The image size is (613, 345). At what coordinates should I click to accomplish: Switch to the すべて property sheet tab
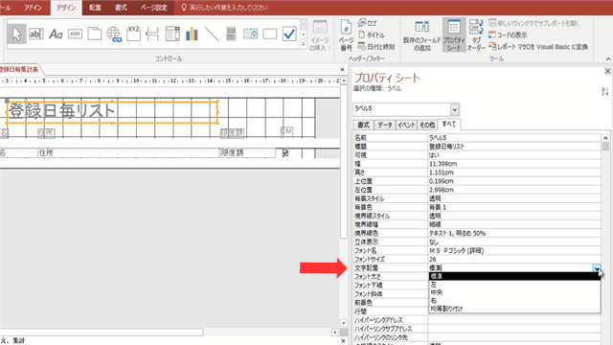tap(449, 124)
